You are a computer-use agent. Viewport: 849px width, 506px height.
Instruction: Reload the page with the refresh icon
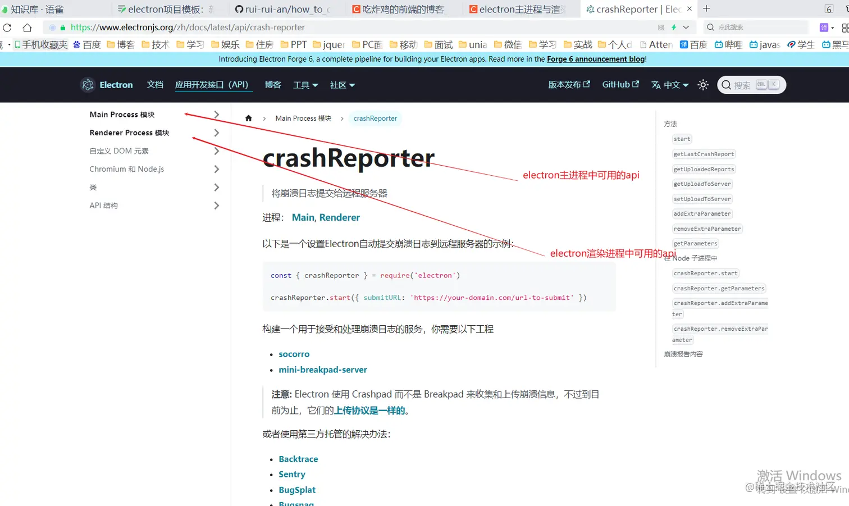pyautogui.click(x=7, y=28)
